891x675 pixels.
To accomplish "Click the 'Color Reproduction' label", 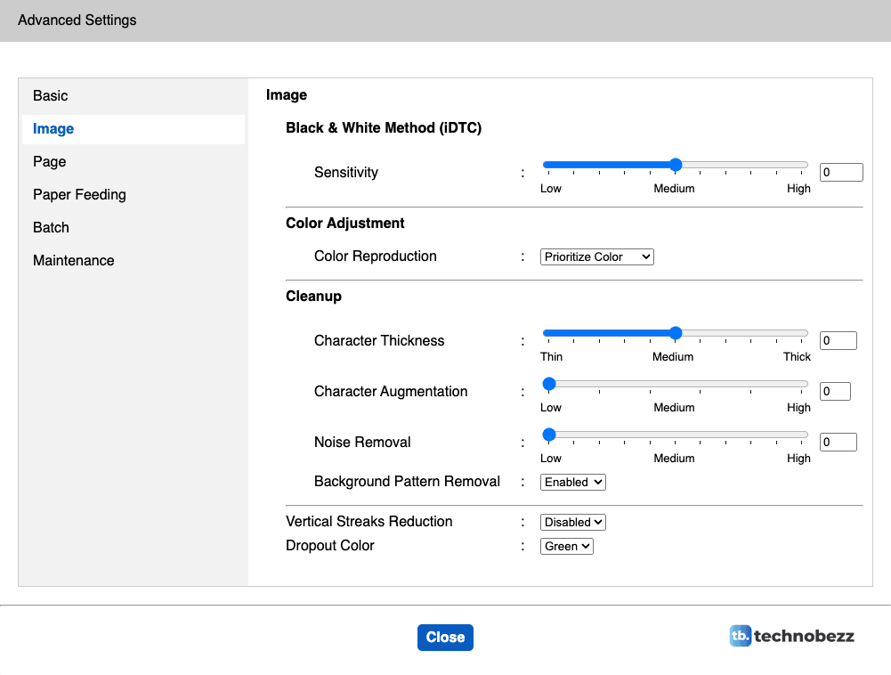I will (376, 256).
